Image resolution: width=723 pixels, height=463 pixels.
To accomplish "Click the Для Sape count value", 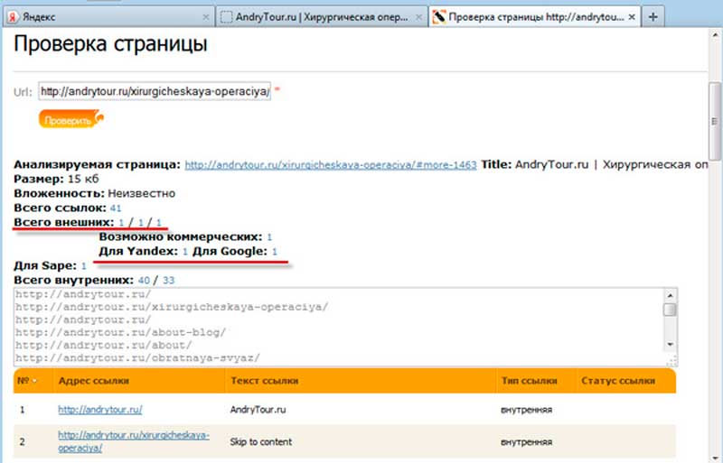I will pyautogui.click(x=83, y=266).
